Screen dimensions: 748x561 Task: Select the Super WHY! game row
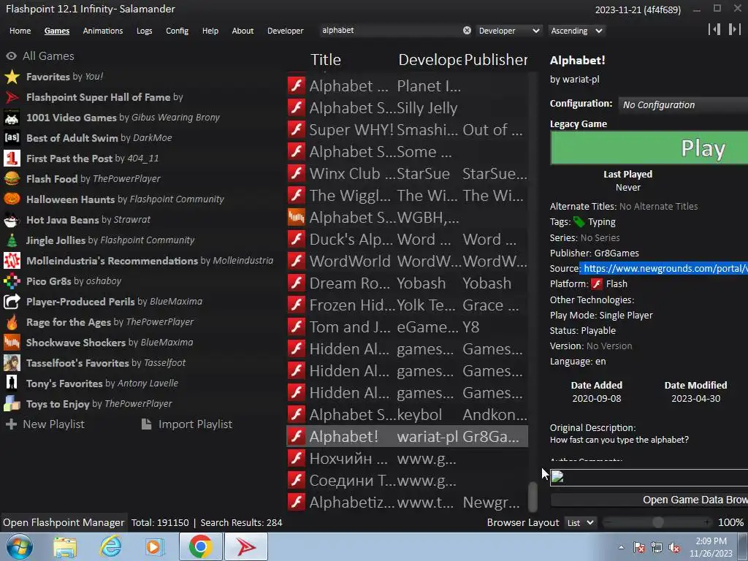tap(407, 130)
